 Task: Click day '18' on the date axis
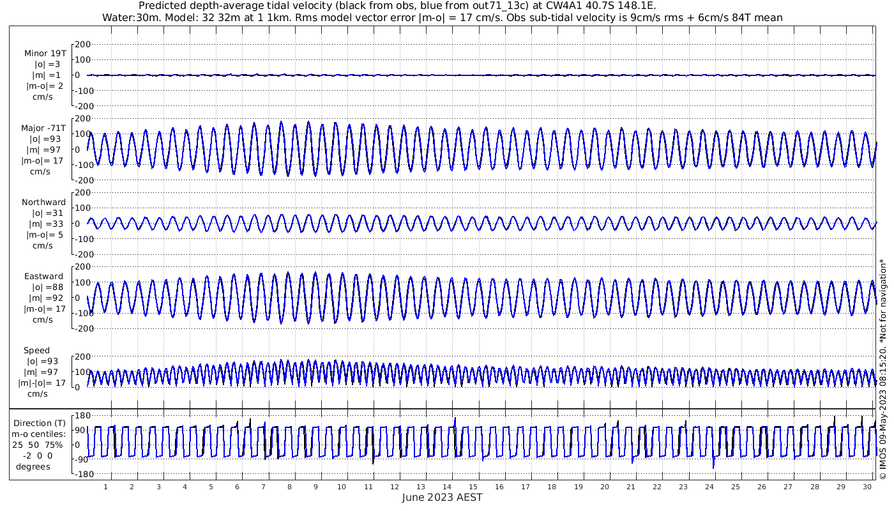[x=552, y=487]
